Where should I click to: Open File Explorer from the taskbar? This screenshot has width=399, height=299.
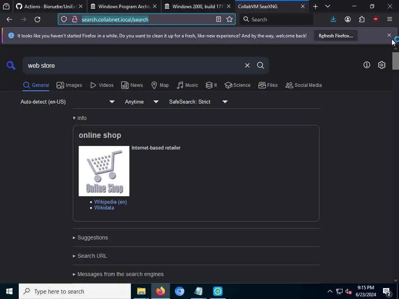[x=141, y=291]
